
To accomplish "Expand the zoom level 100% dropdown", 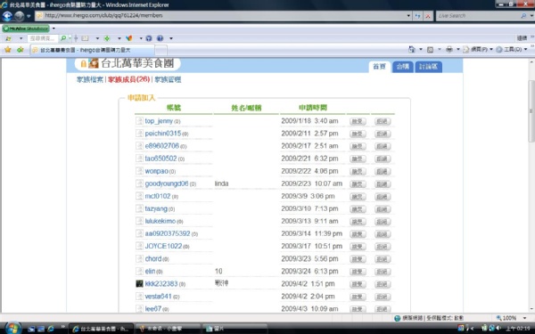I will pyautogui.click(x=525, y=318).
